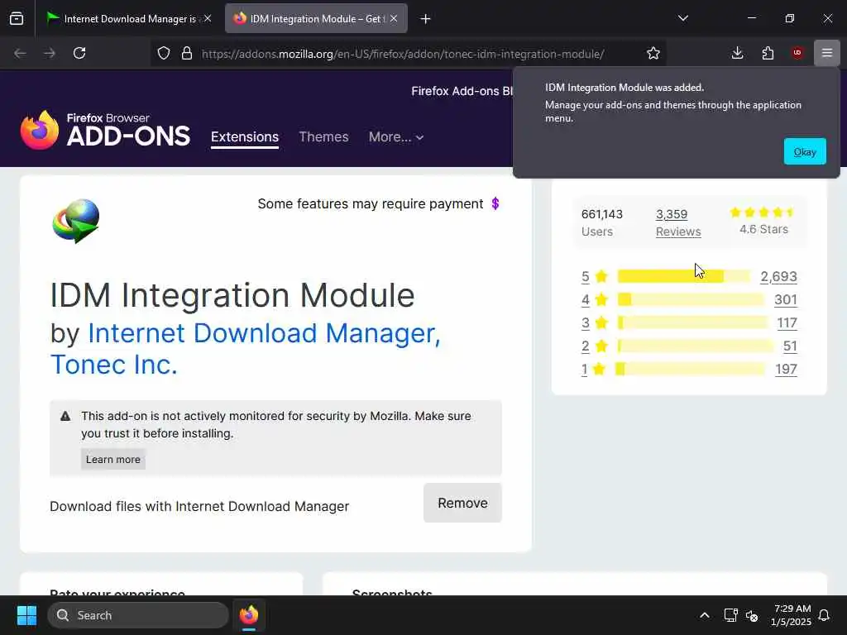
Task: Open the notifications bell icon
Action: click(825, 615)
